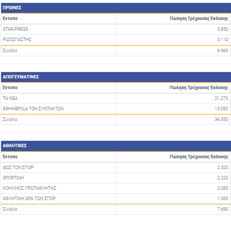Select the 3.850 value for STAR-PRESS

223,29
